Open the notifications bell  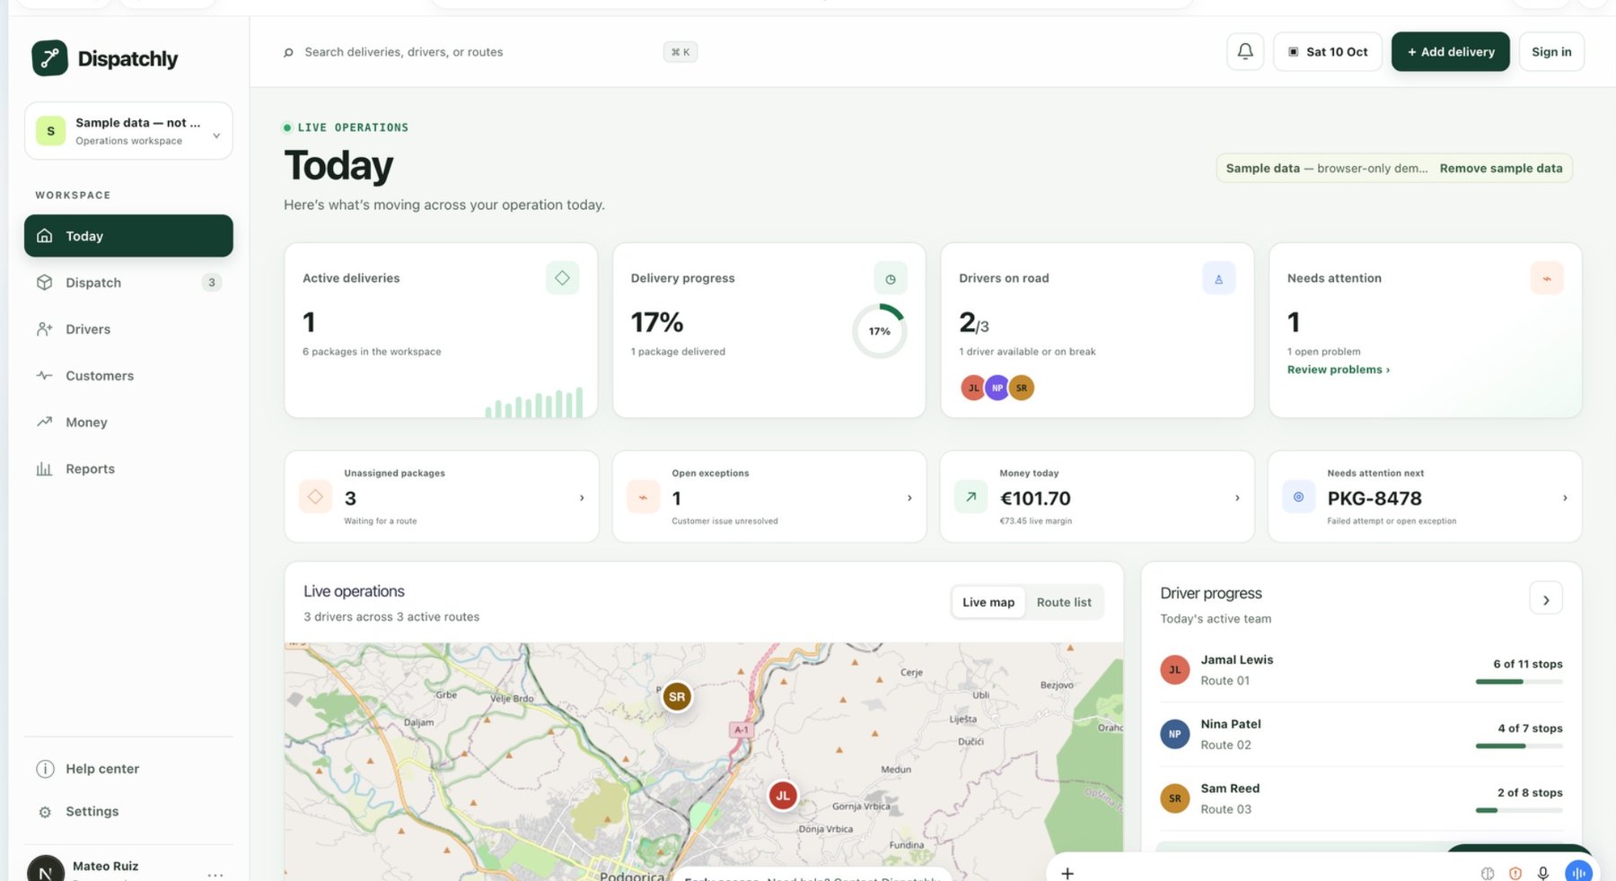pos(1245,52)
